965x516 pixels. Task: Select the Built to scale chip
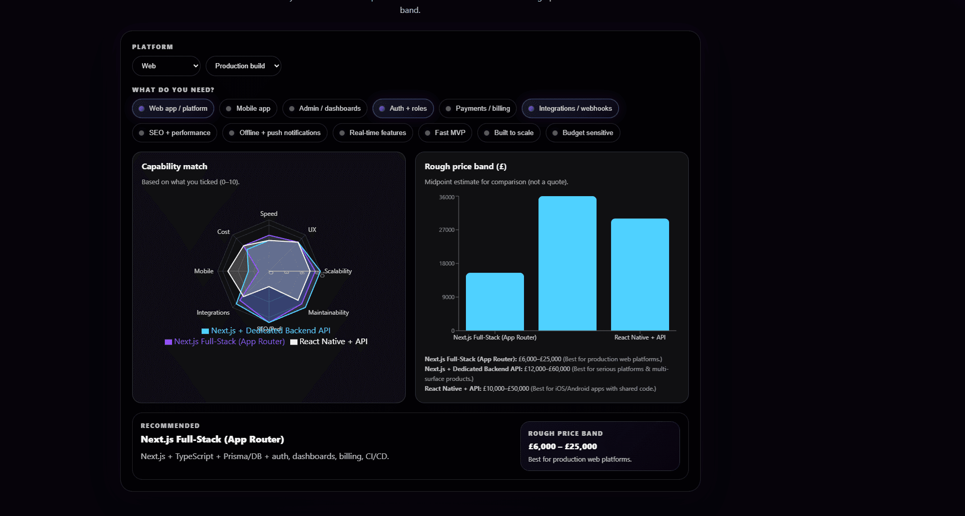tap(508, 133)
